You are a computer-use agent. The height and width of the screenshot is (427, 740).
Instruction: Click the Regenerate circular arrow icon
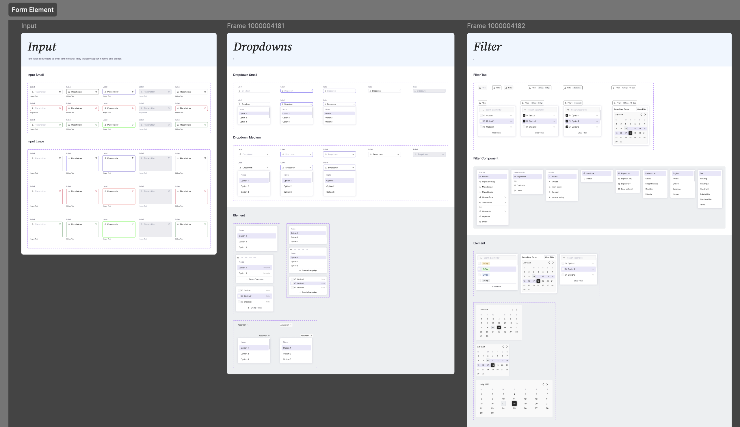coord(515,177)
